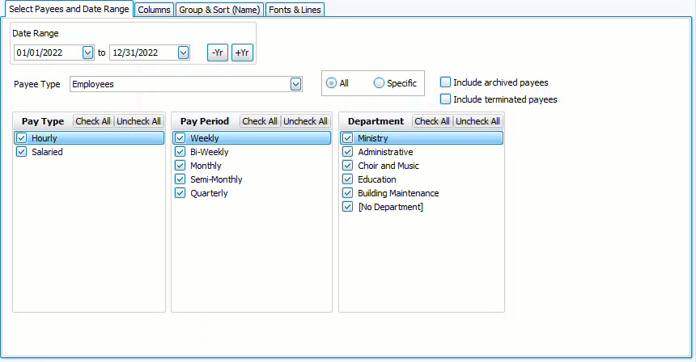The image size is (696, 362).
Task: Click the +Yr button
Action: [x=242, y=53]
